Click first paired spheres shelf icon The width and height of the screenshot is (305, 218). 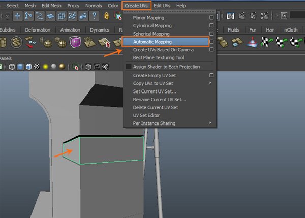click(x=46, y=42)
